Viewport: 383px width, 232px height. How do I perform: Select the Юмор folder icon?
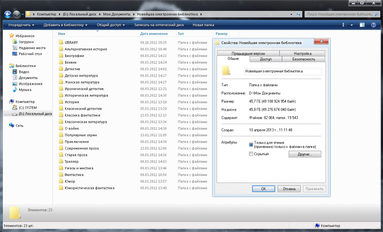click(61, 181)
